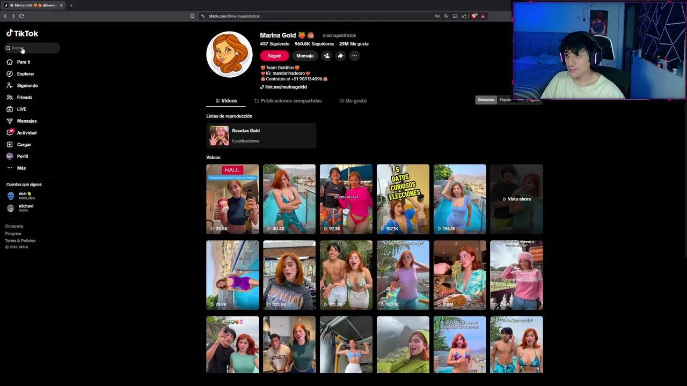Open the Riichard followed account

(x=21, y=208)
